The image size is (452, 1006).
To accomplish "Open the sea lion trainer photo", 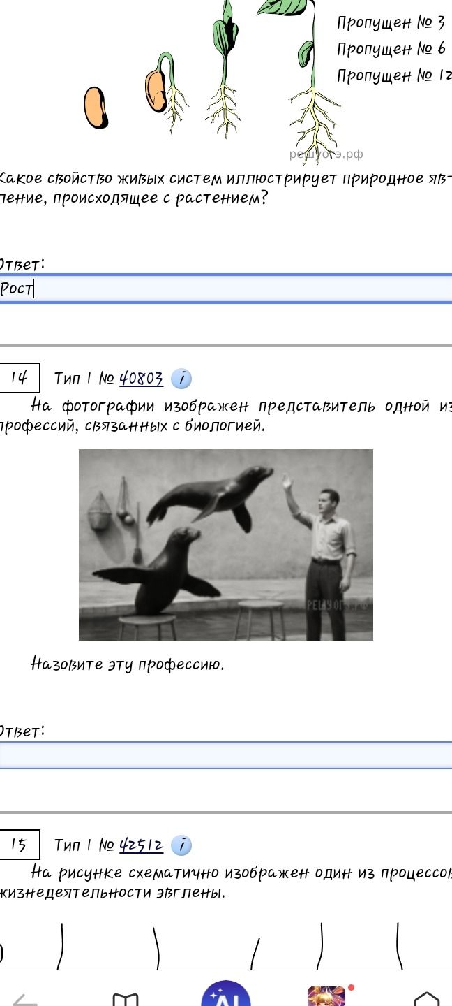I will [x=226, y=545].
